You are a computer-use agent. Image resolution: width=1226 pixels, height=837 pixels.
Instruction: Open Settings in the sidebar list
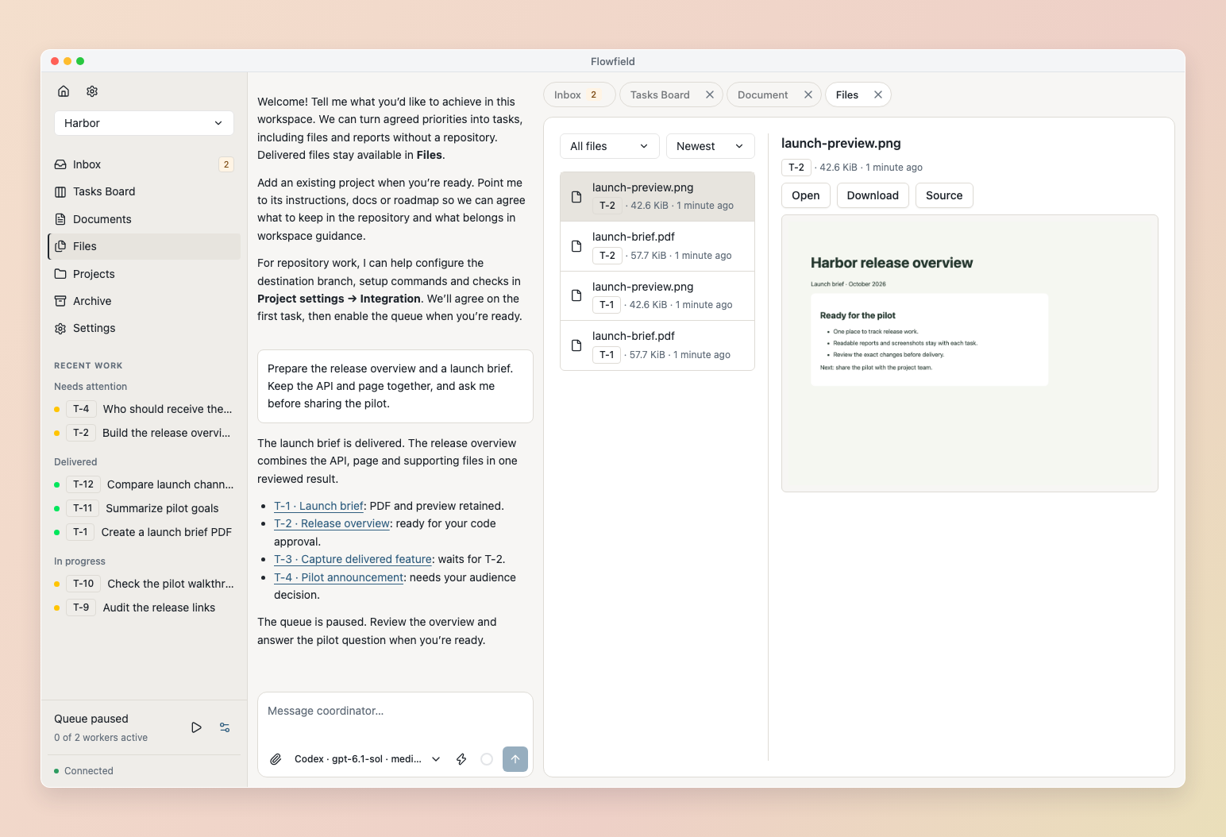144,328
